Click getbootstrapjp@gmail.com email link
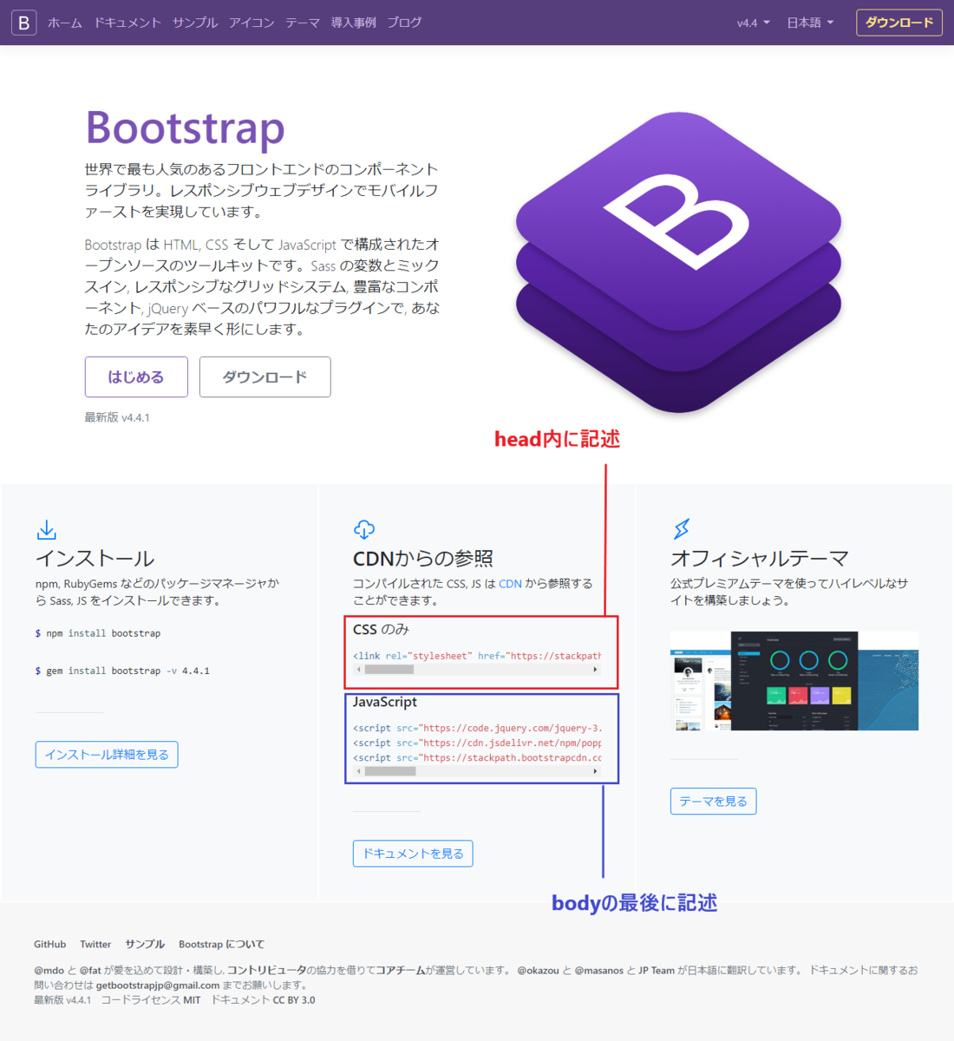Screen dimensions: 954x1041 pos(158,985)
